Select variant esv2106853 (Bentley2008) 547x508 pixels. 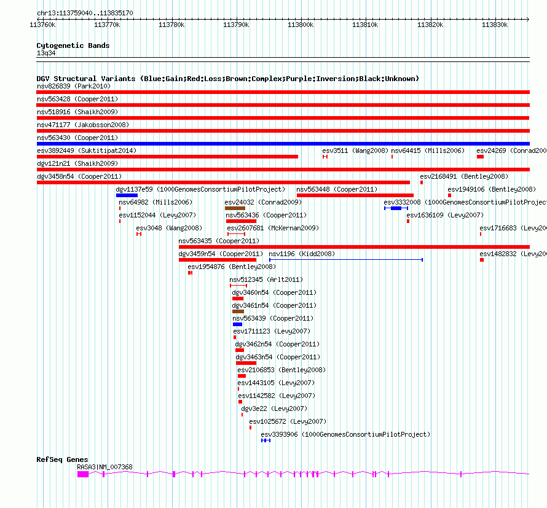pyautogui.click(x=281, y=370)
